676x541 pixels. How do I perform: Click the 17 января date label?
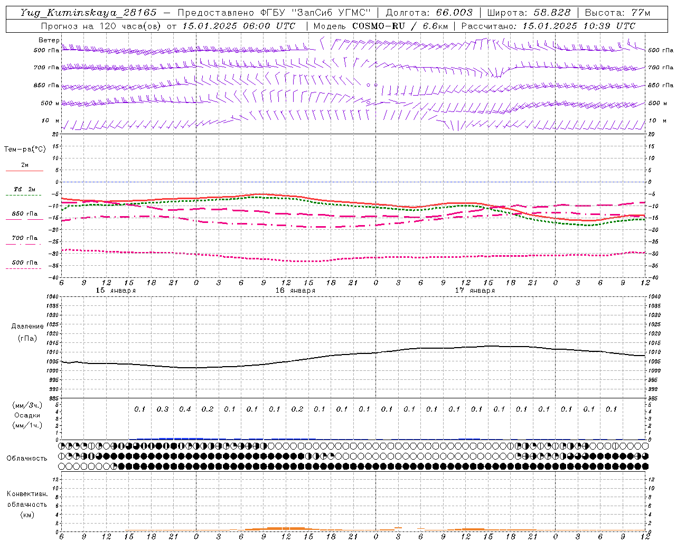click(x=475, y=291)
